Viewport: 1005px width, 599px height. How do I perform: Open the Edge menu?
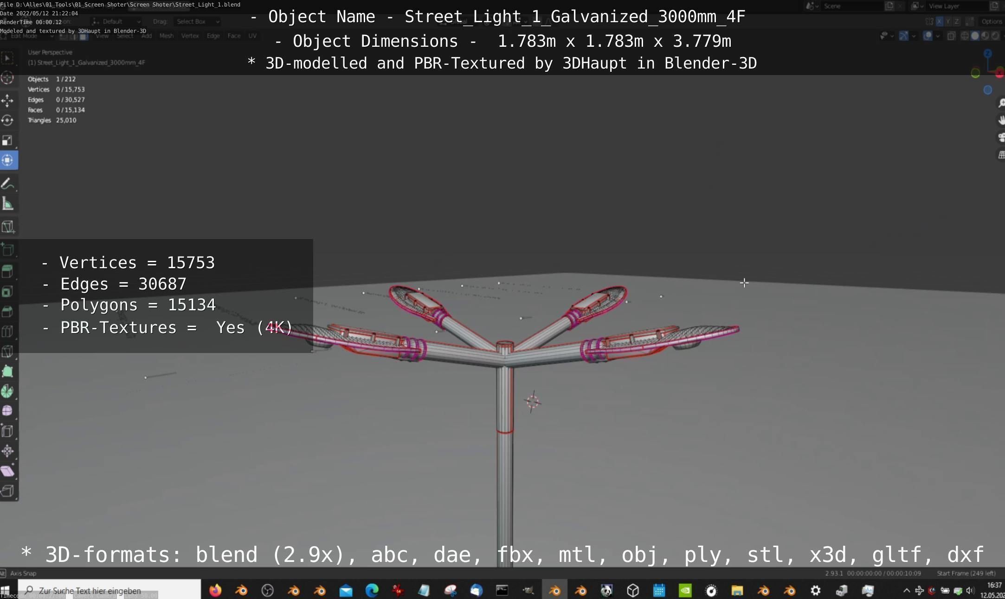(x=213, y=36)
